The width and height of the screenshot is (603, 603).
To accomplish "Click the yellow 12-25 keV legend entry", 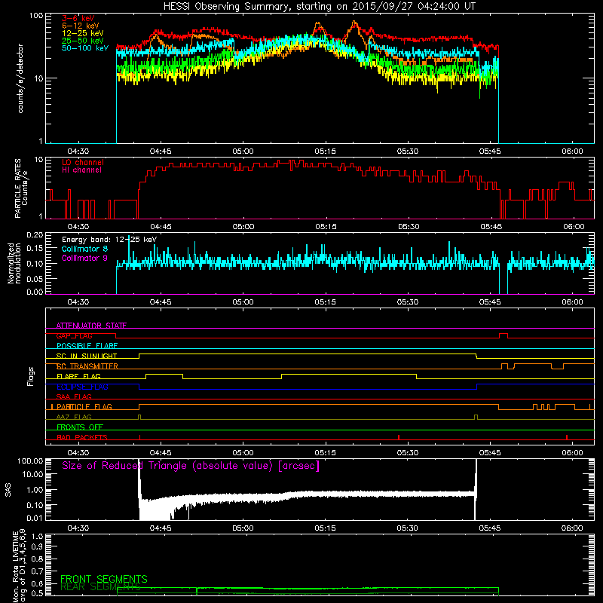I will point(83,33).
